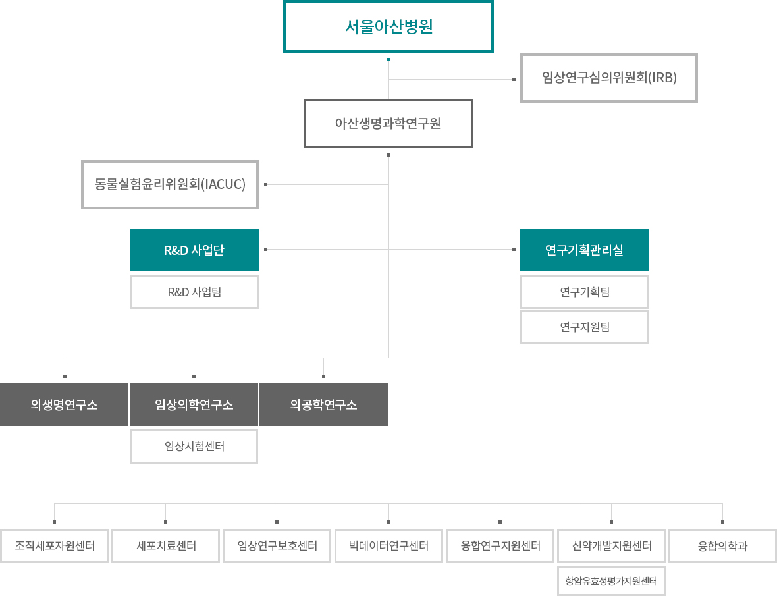This screenshot has height=596, width=777.
Task: Click 동물실험윤리위원회(IACUC) box
Action: 170,184
